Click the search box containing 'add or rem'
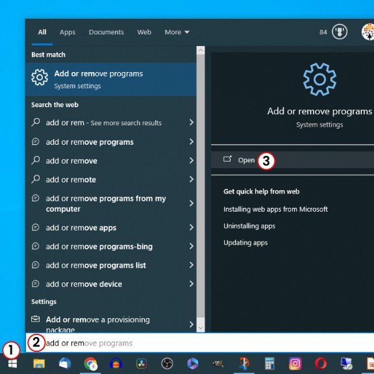The width and height of the screenshot is (374, 374). coord(200,343)
